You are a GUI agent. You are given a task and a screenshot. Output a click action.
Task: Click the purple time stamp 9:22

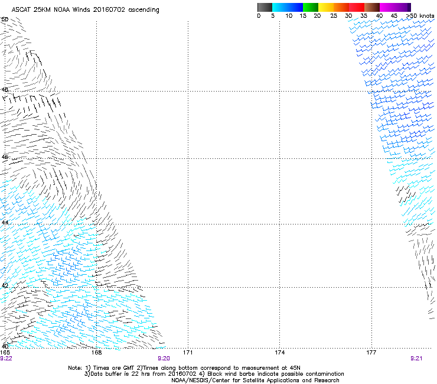coord(6,359)
